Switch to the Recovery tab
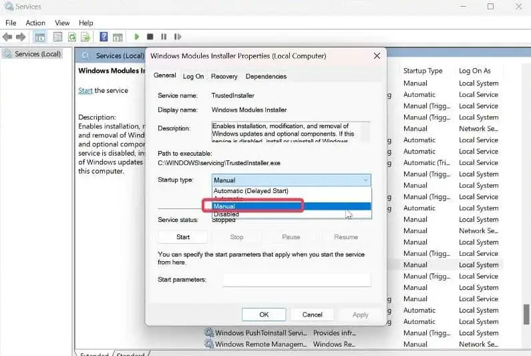 [224, 77]
